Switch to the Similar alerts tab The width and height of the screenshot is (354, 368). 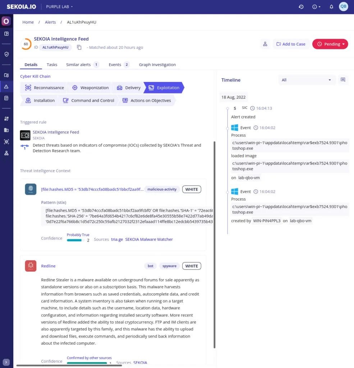click(x=82, y=65)
